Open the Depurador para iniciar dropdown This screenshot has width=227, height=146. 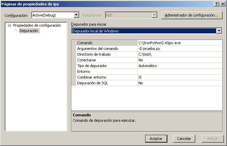tap(219, 31)
